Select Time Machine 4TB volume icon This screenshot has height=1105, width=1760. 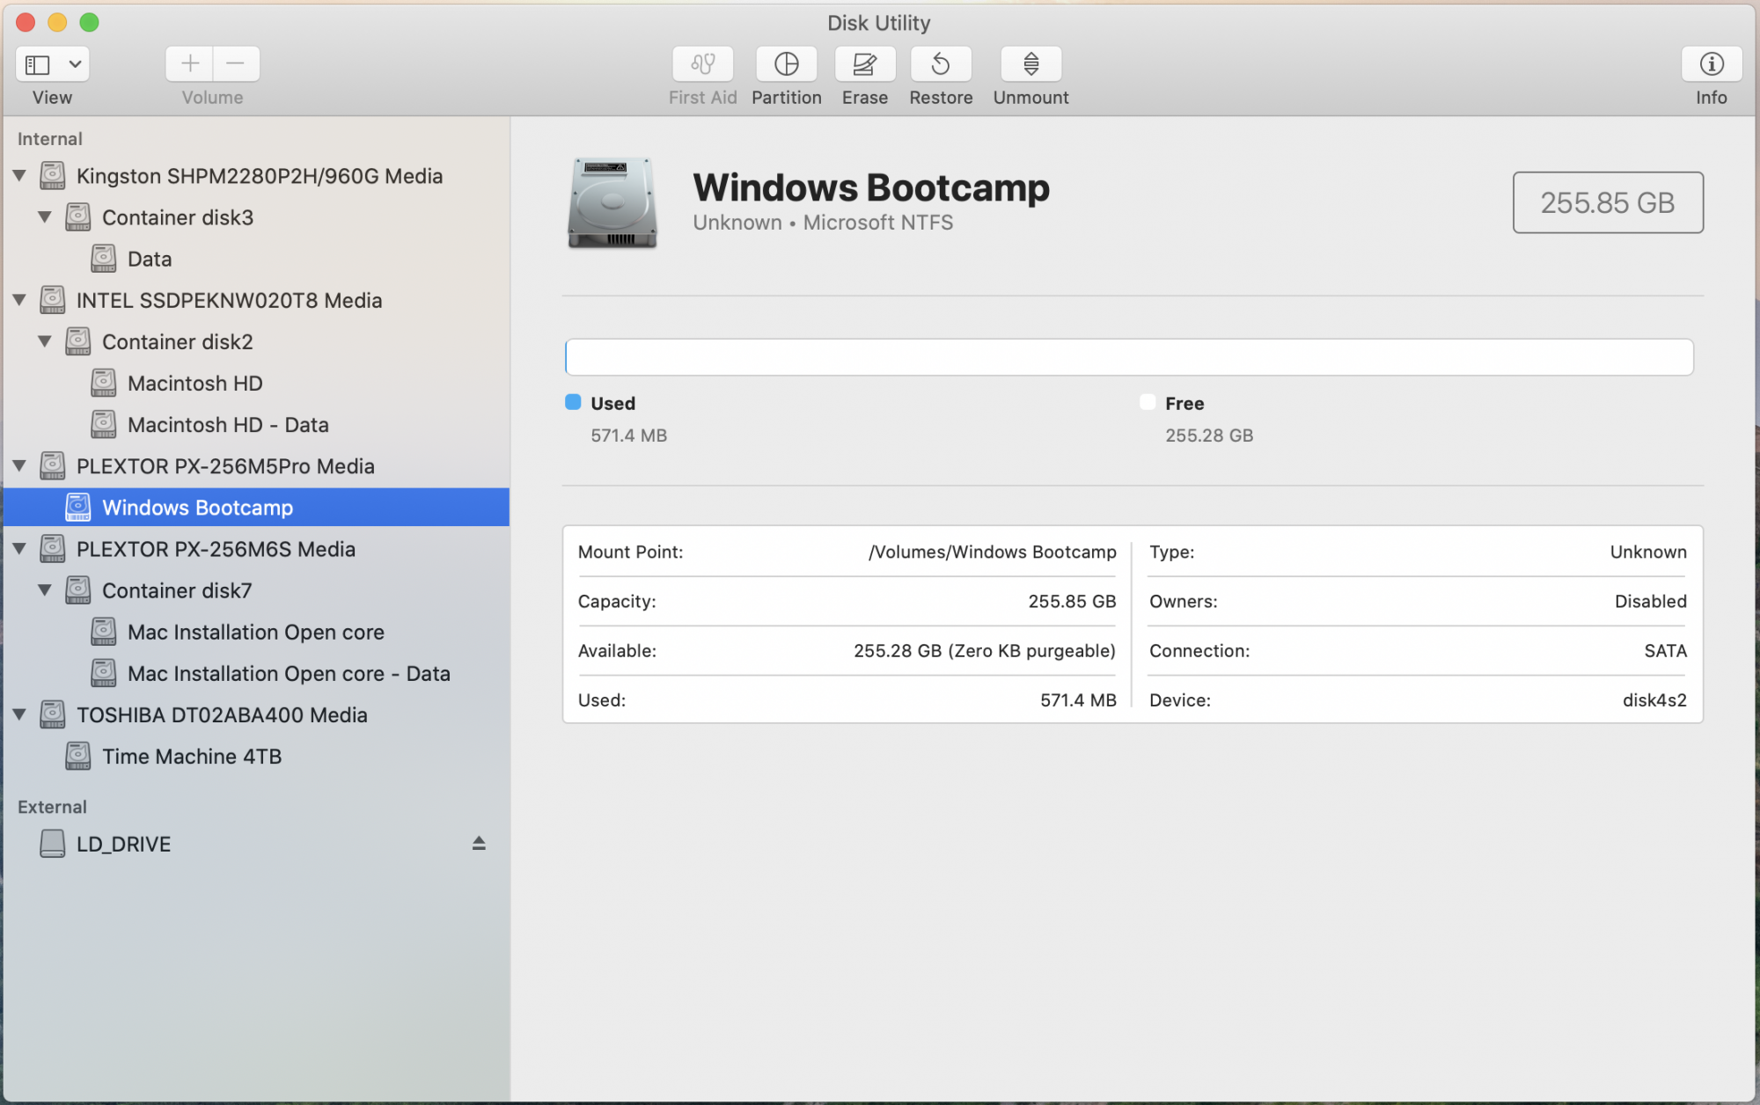[78, 756]
